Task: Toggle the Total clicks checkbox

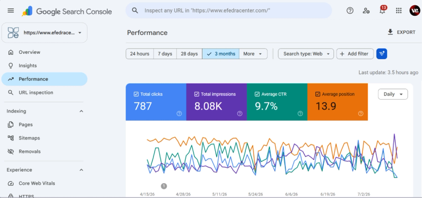Action: 136,95
